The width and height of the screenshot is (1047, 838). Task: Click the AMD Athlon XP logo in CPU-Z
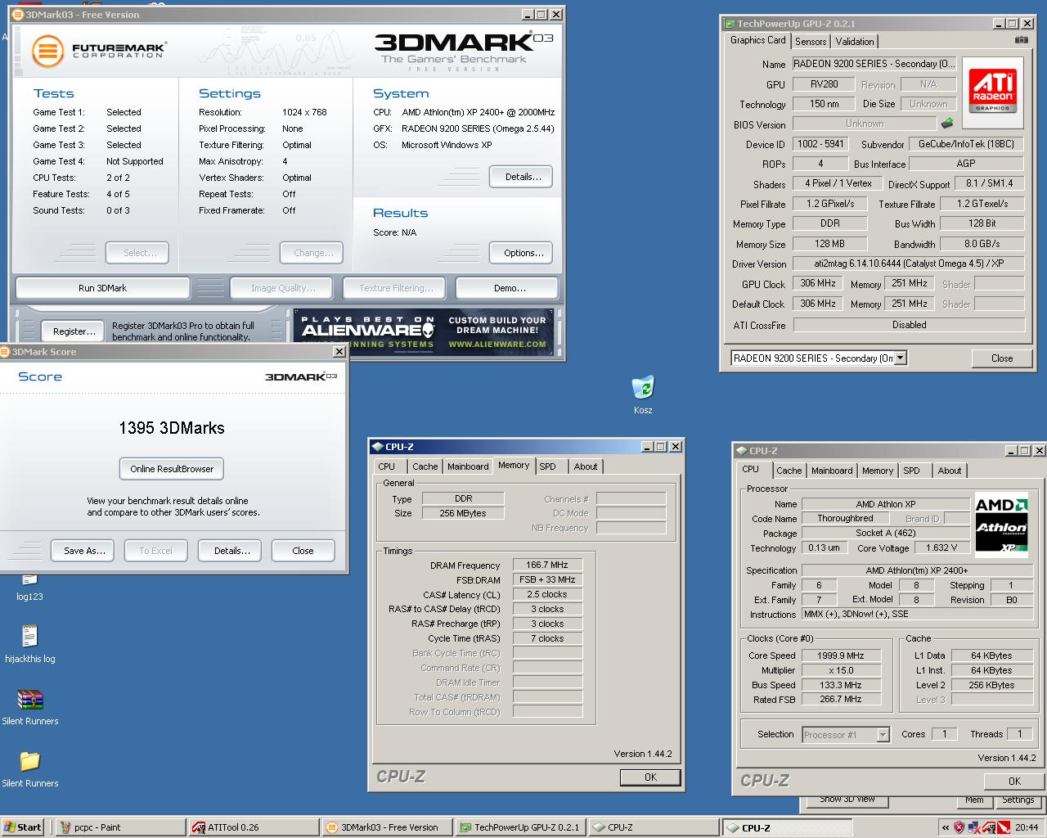(1001, 525)
